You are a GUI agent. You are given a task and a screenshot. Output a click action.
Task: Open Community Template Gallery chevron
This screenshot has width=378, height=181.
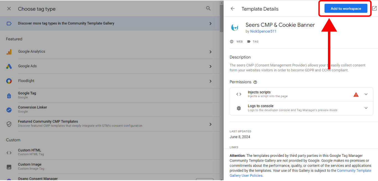pos(211,23)
